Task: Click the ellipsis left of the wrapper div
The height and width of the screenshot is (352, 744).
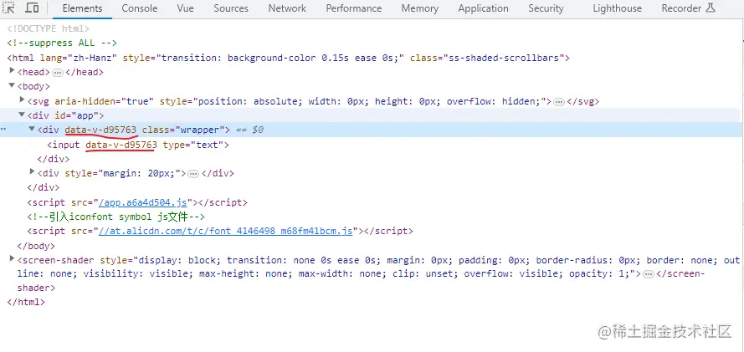Action: tap(3, 130)
